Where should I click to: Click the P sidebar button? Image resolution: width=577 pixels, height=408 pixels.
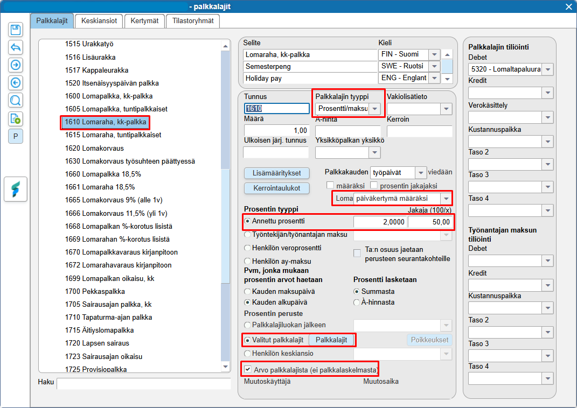[16, 136]
